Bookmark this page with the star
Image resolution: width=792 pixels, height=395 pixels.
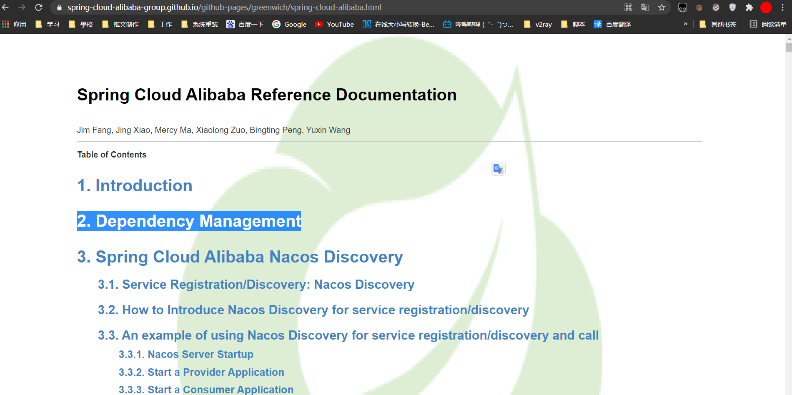662,7
